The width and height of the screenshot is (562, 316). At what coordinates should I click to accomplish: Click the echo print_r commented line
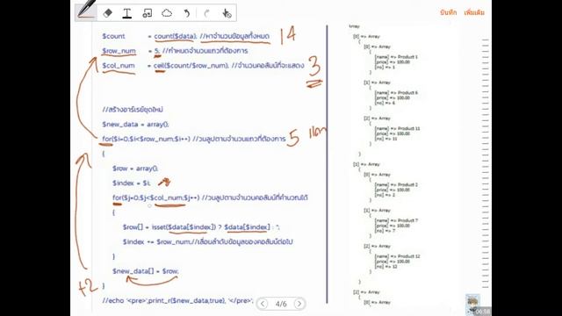(x=177, y=300)
